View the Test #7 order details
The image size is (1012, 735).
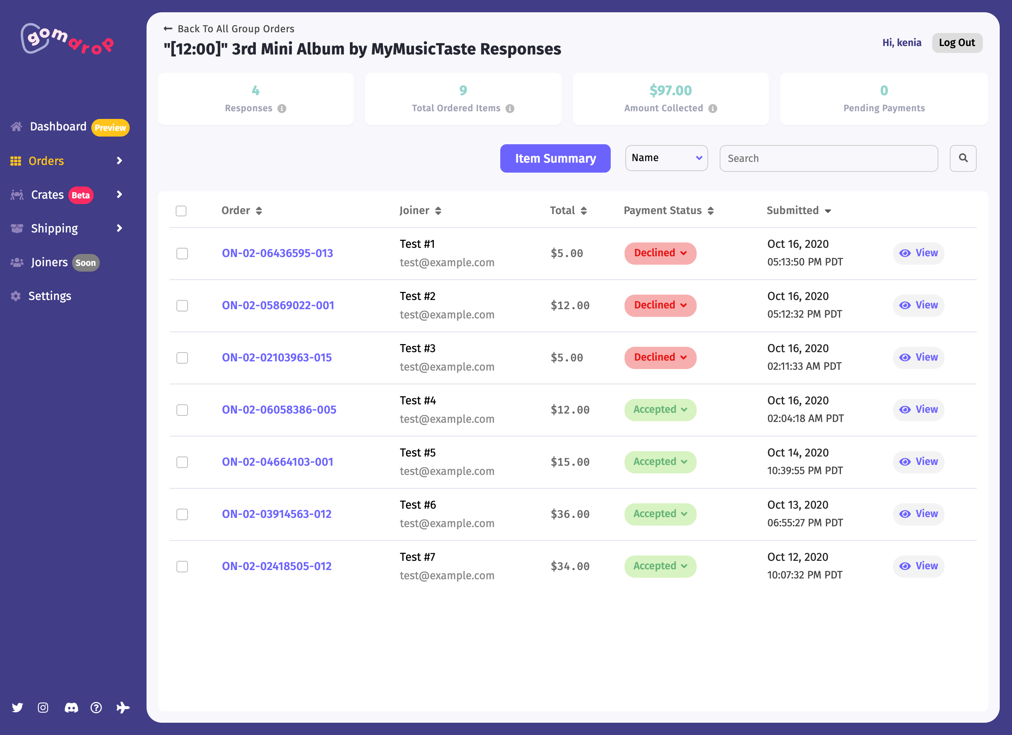tap(918, 566)
